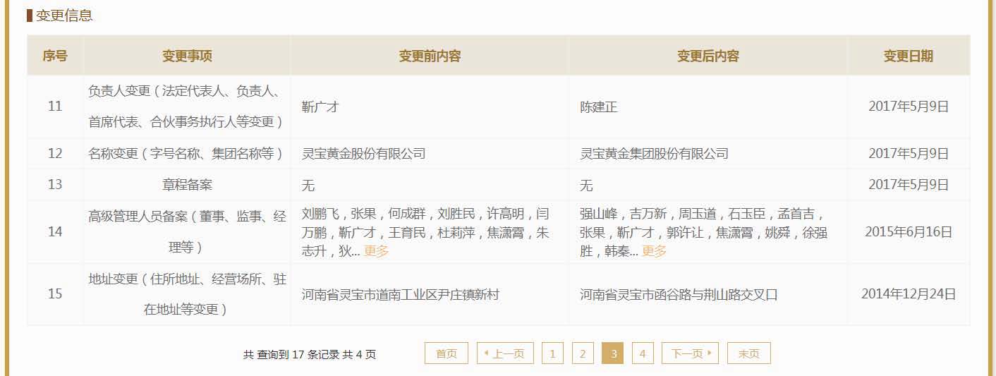Select the highlighted page 3 button
The image size is (996, 376).
pyautogui.click(x=612, y=353)
